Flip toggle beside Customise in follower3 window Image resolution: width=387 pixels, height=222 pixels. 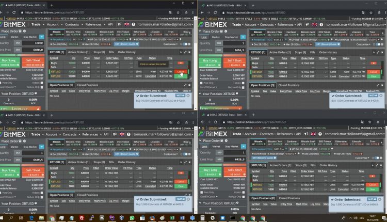coord(186,154)
